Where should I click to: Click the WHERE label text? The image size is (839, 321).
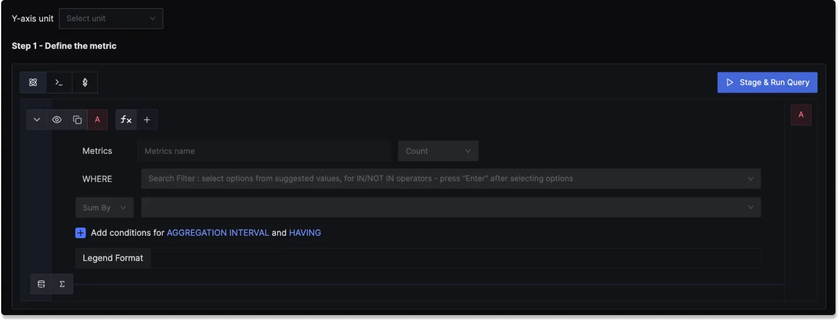[97, 179]
